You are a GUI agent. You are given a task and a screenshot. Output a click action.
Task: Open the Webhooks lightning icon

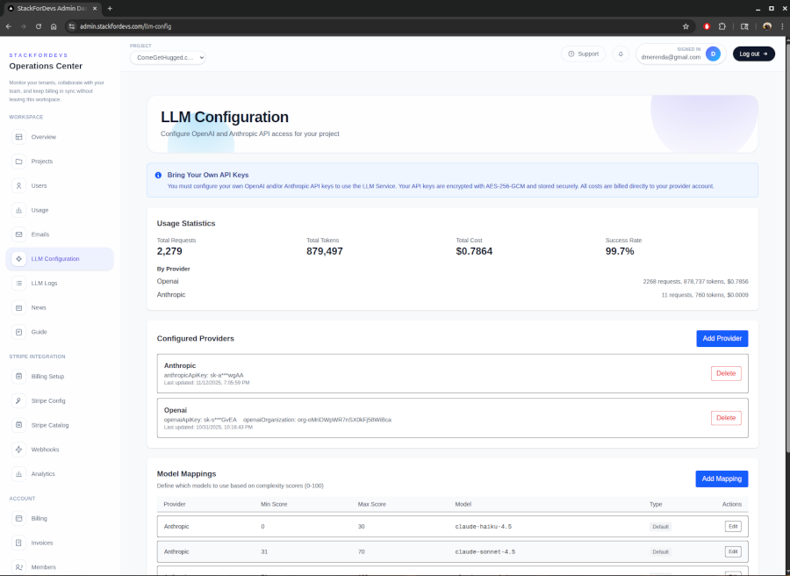[19, 450]
